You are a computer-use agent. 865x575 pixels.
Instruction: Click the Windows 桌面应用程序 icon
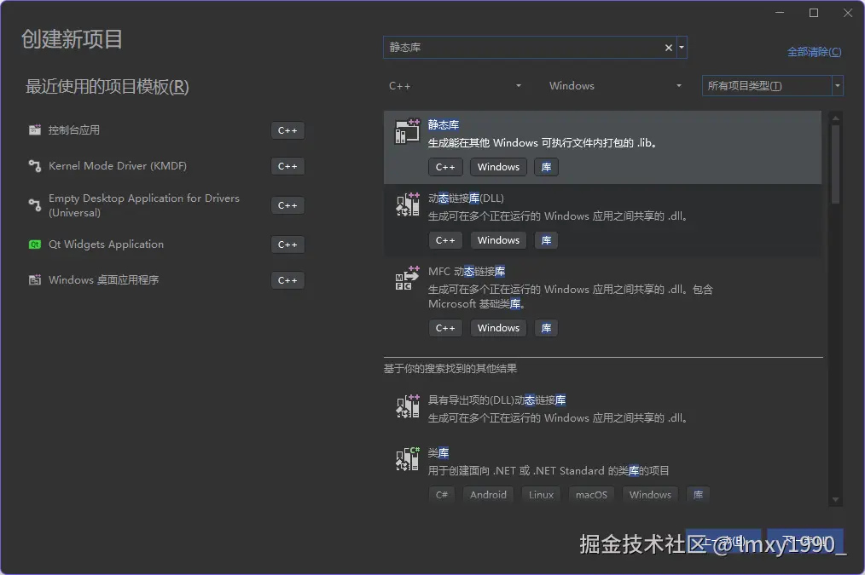(x=35, y=279)
